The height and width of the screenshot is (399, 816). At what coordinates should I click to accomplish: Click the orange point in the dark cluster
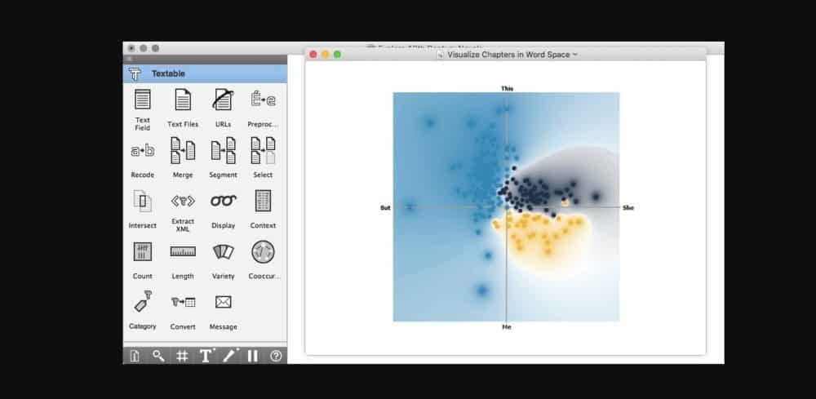[x=565, y=202]
